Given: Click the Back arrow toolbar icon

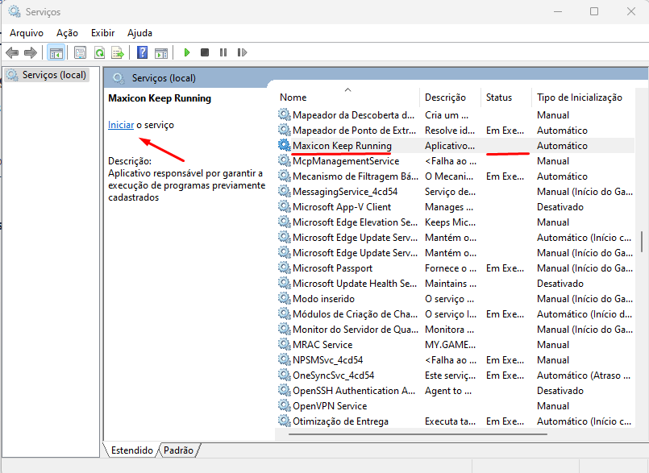Looking at the screenshot, I should click(12, 52).
